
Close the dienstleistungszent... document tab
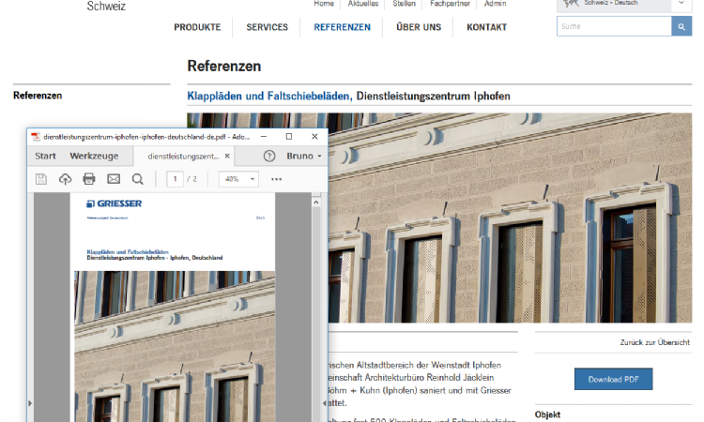[x=227, y=156]
